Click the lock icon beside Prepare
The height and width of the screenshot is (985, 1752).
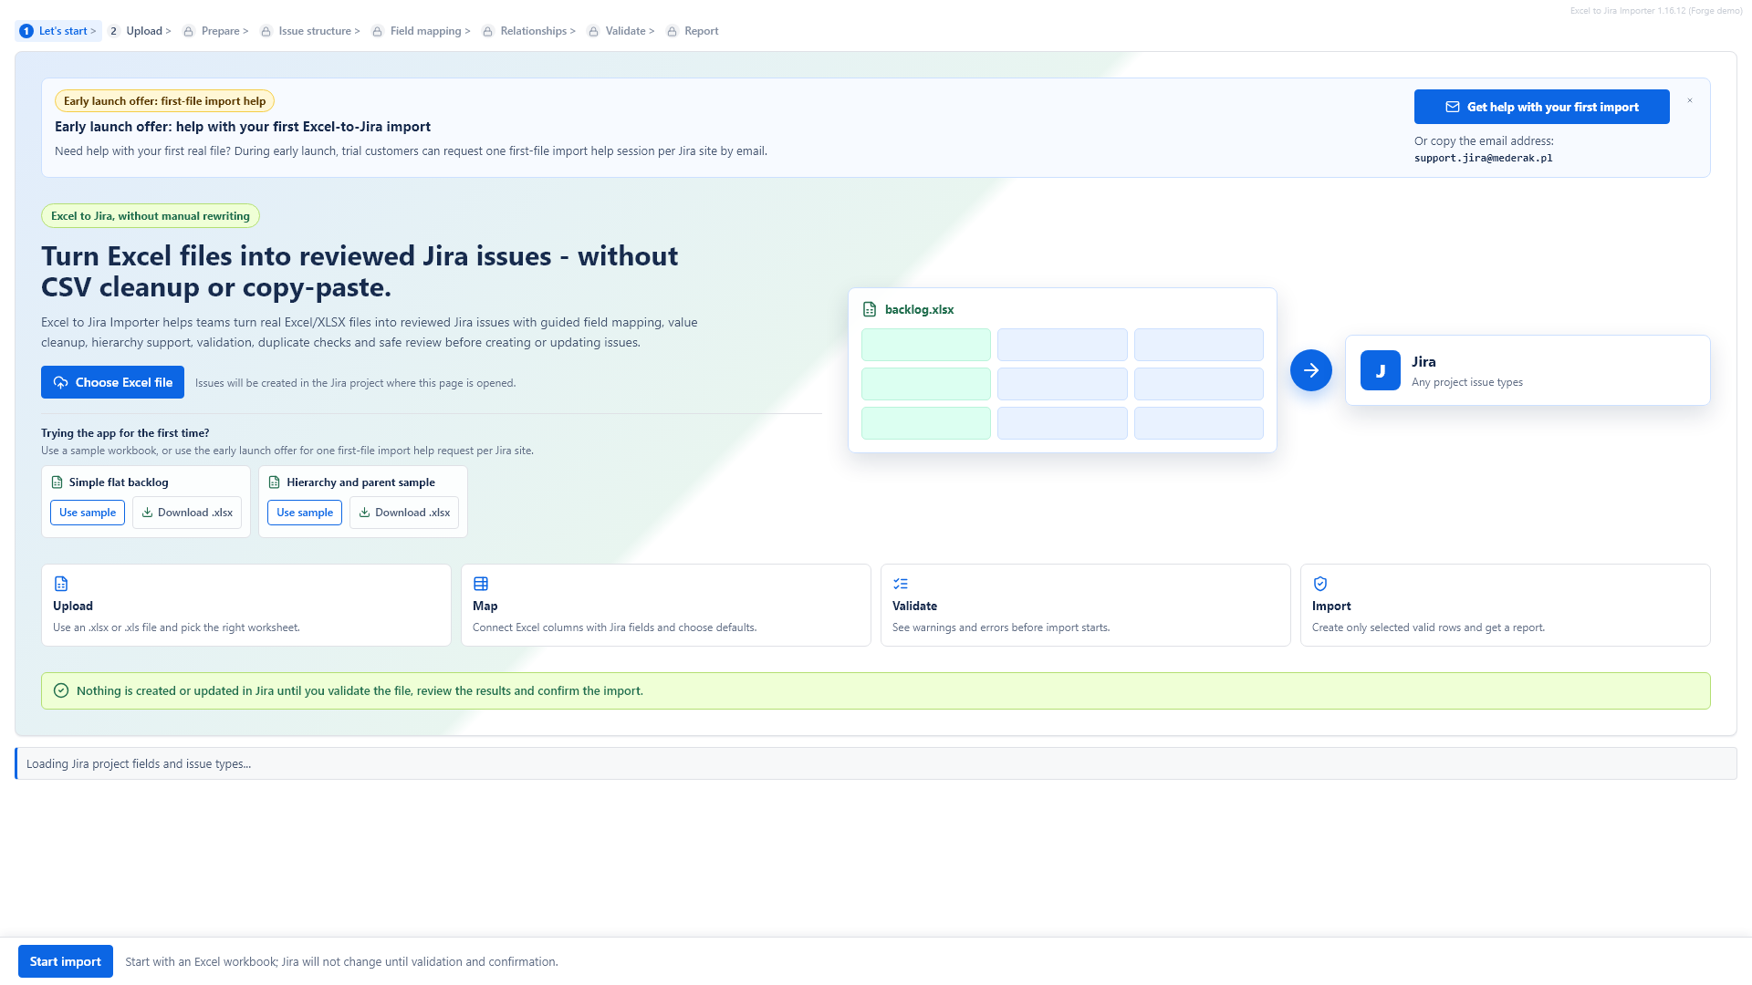[x=189, y=31]
